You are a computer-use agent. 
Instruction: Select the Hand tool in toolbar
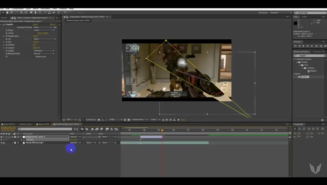(x=7, y=12)
